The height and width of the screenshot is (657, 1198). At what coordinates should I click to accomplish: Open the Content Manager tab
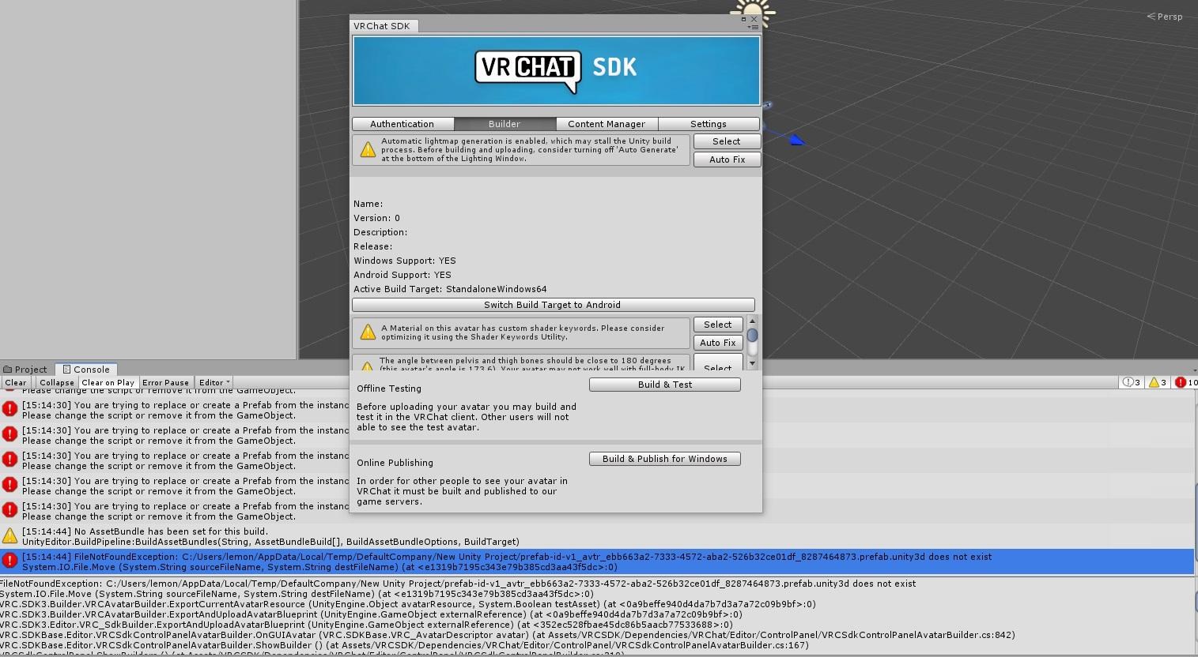(607, 124)
